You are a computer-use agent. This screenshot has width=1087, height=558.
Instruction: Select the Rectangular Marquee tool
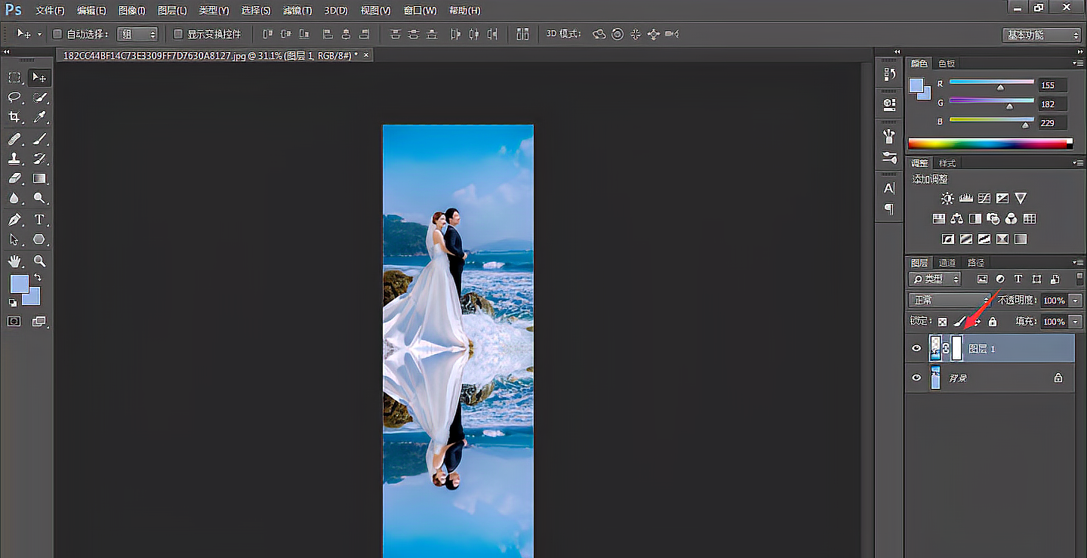(x=14, y=78)
